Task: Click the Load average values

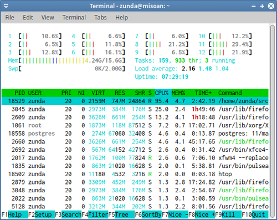Action: point(205,69)
